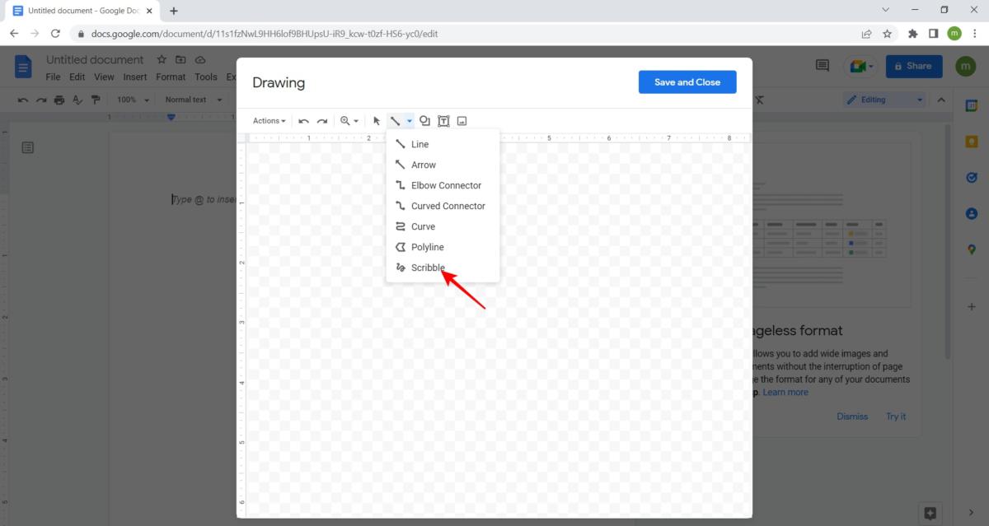Bookmark this page with the star

coord(887,34)
